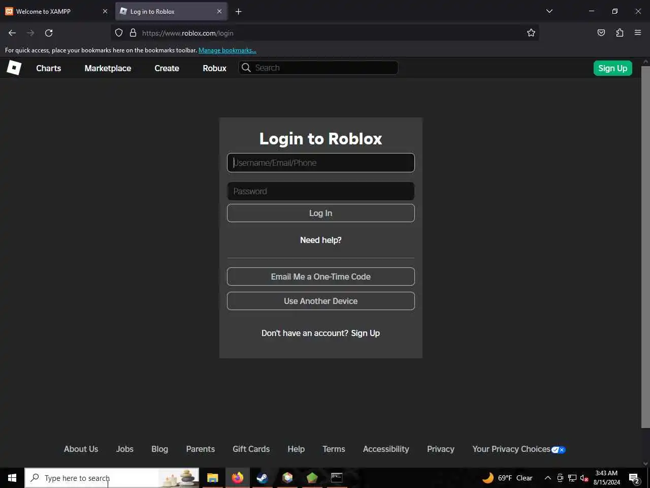Open the Marketplace menu item

[108, 68]
